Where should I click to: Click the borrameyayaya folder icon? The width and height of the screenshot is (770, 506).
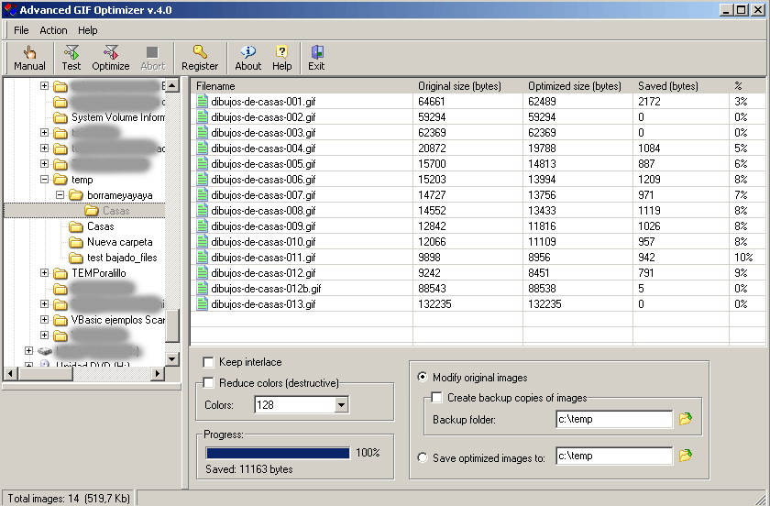coord(75,195)
